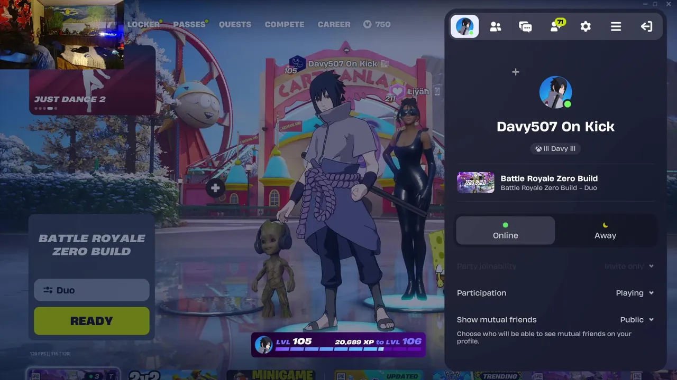
Task: Click the exit/logout arrow icon
Action: point(646,26)
